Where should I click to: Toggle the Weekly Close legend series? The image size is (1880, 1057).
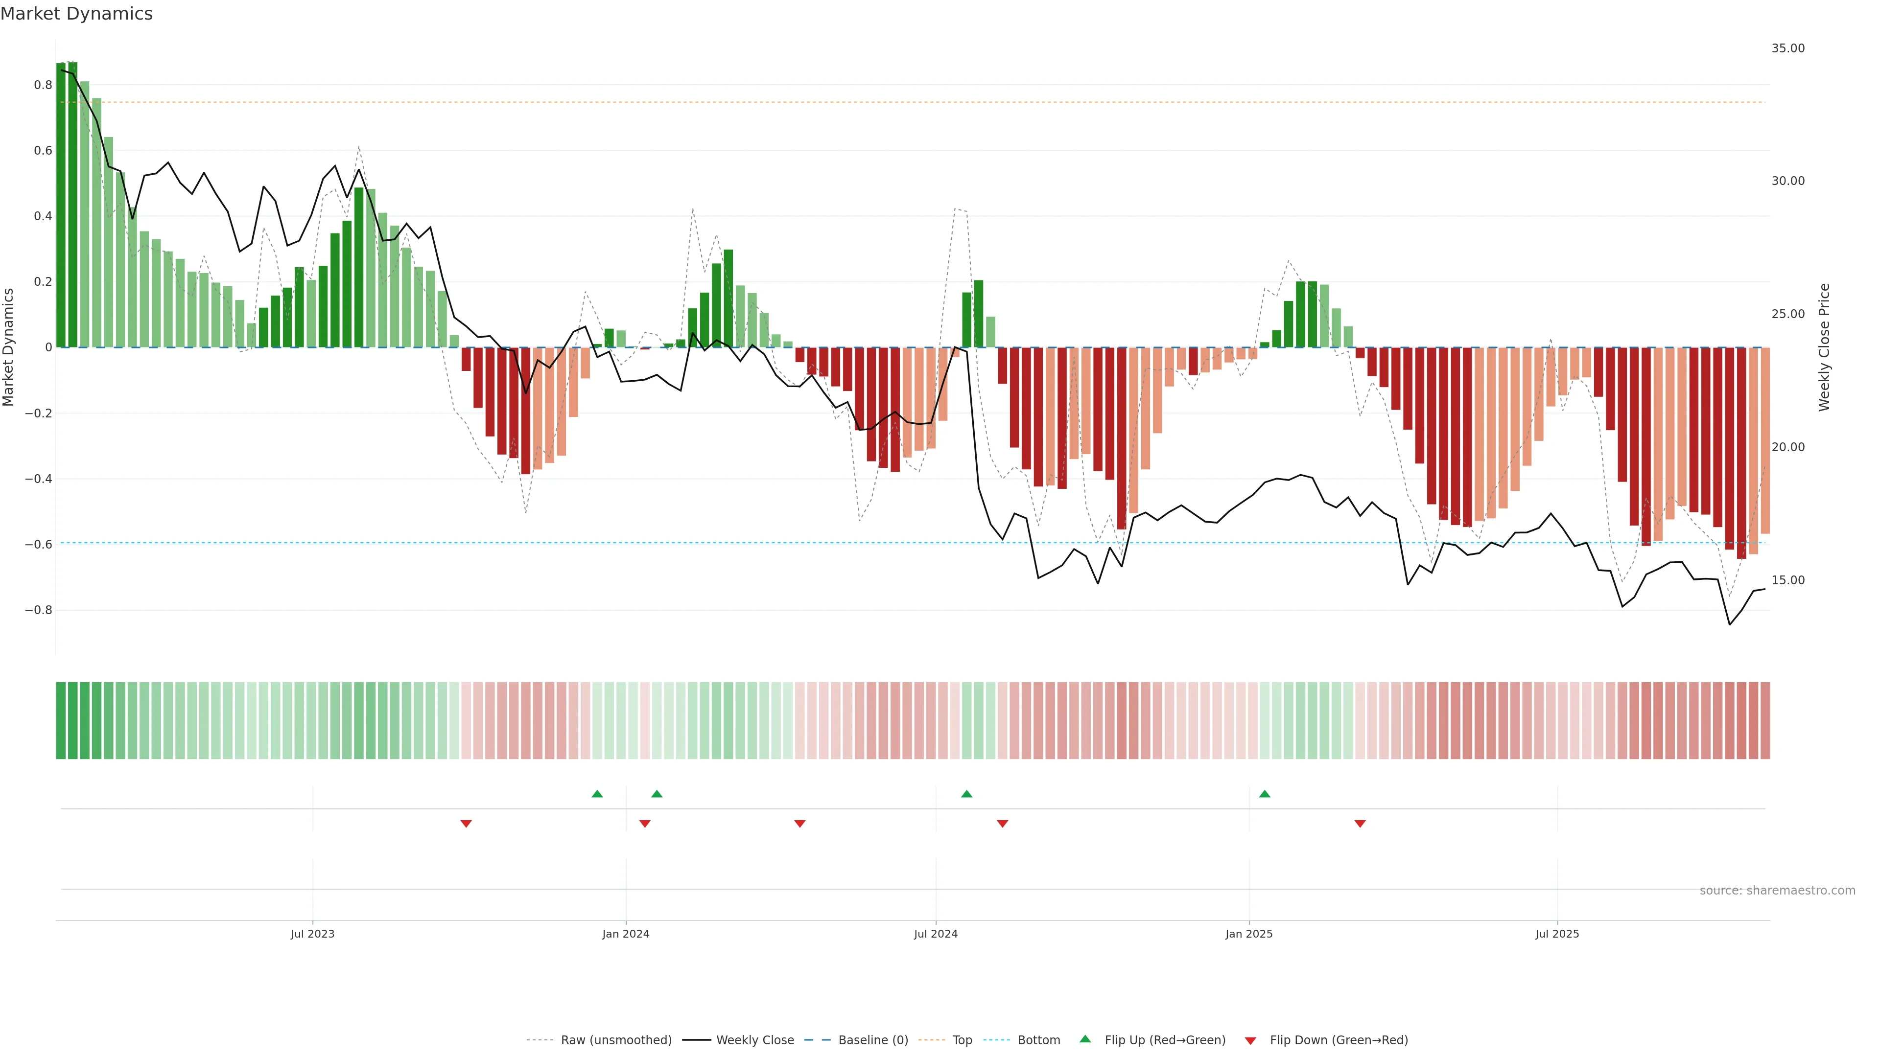pos(754,1039)
